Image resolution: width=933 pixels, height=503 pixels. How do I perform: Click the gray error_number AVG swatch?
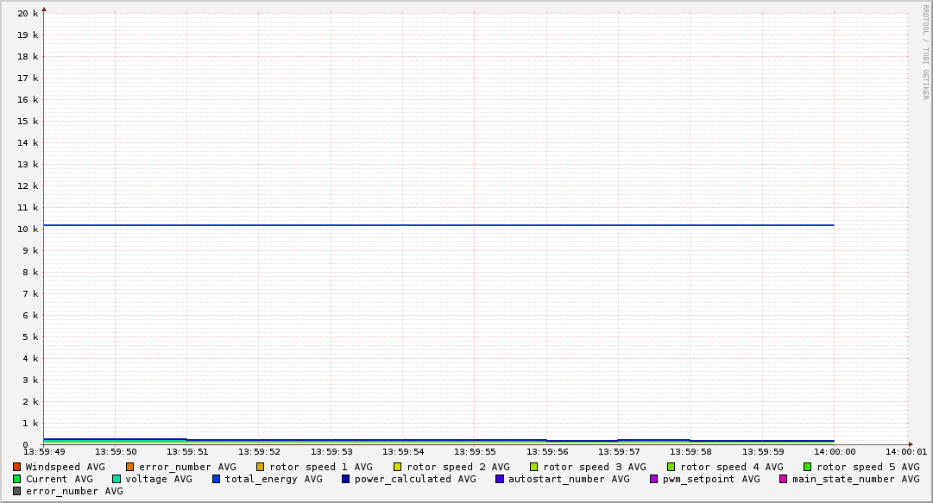(17, 491)
